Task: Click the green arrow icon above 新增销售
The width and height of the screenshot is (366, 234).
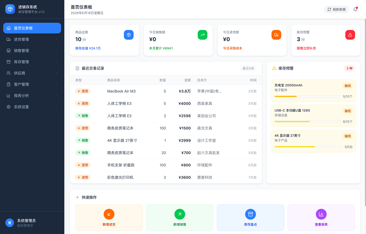Action: pyautogui.click(x=180, y=214)
